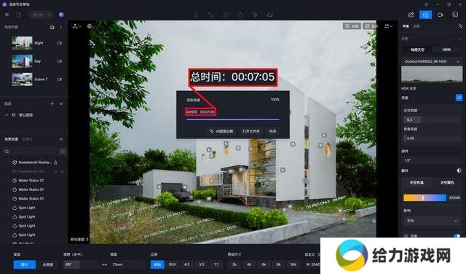Image resolution: width=466 pixels, height=274 pixels.
Task: Open the OutdoorHDR0002 HDR dropdown
Action: (432, 61)
